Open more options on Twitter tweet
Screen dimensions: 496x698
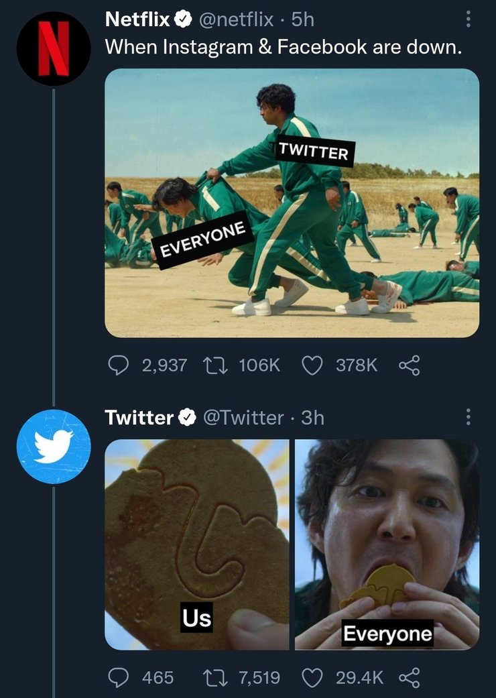[x=468, y=418]
